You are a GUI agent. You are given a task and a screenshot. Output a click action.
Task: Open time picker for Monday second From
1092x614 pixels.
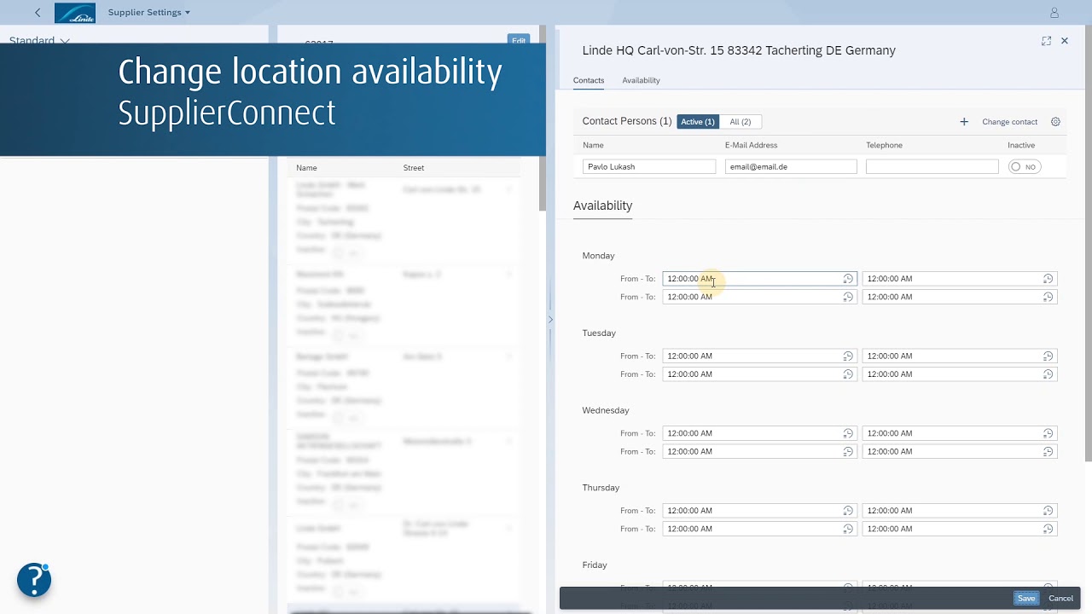(x=848, y=297)
